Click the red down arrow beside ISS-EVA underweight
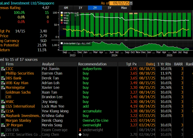 (80, 130)
